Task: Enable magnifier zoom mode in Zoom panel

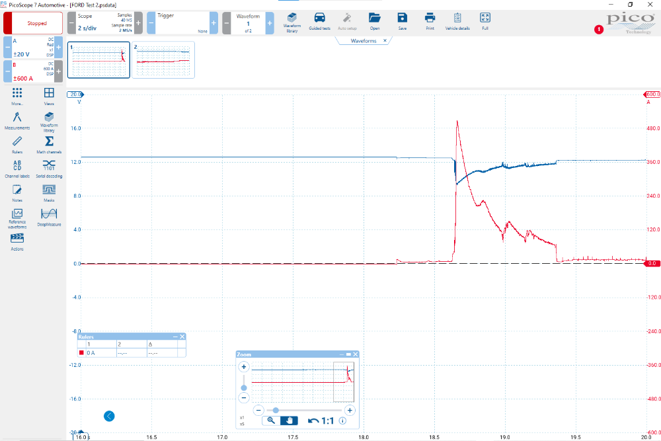Action: (271, 421)
